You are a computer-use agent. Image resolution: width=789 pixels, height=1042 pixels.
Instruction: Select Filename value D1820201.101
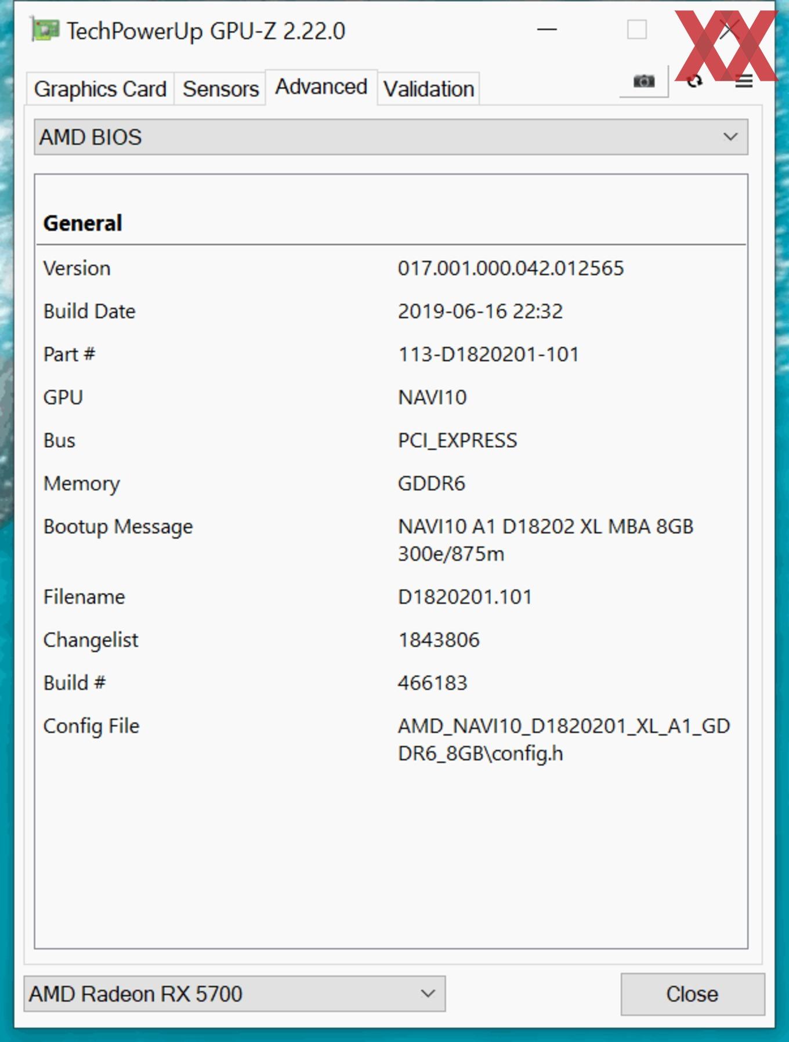point(465,597)
